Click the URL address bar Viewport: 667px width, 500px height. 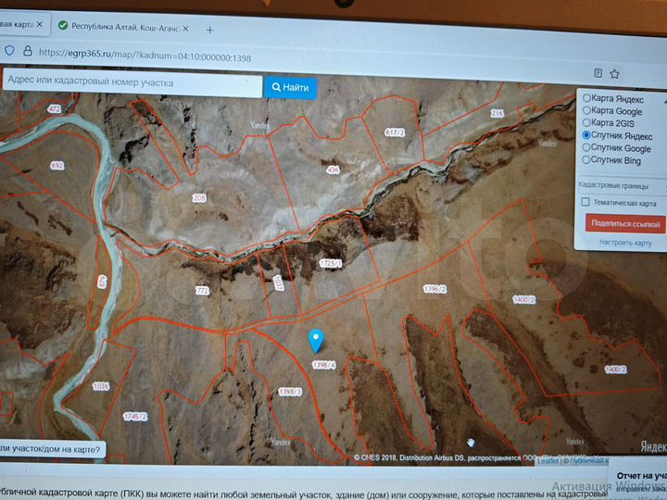tap(145, 55)
